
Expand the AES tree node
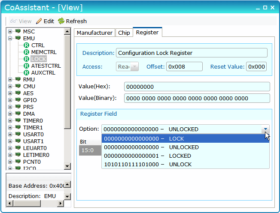click(x=10, y=93)
